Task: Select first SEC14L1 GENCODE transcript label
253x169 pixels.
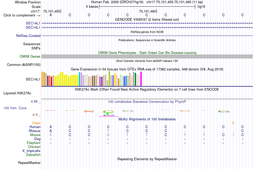Action: click(33, 23)
